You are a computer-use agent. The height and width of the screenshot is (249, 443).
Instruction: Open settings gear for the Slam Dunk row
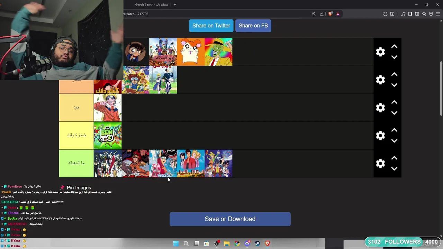(380, 80)
